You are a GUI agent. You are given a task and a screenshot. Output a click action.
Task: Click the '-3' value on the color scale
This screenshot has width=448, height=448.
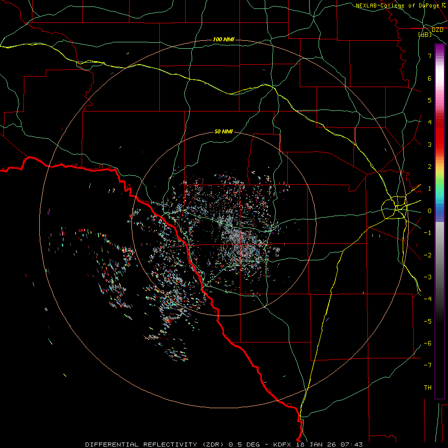tap(428, 277)
